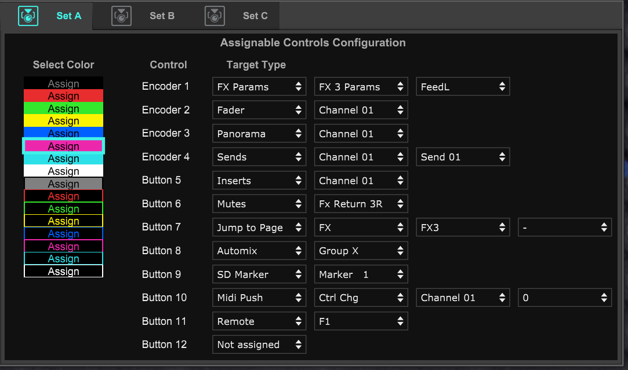Open Button 6 Fx Return 3R dropdown
This screenshot has height=370, width=628.
361,204
